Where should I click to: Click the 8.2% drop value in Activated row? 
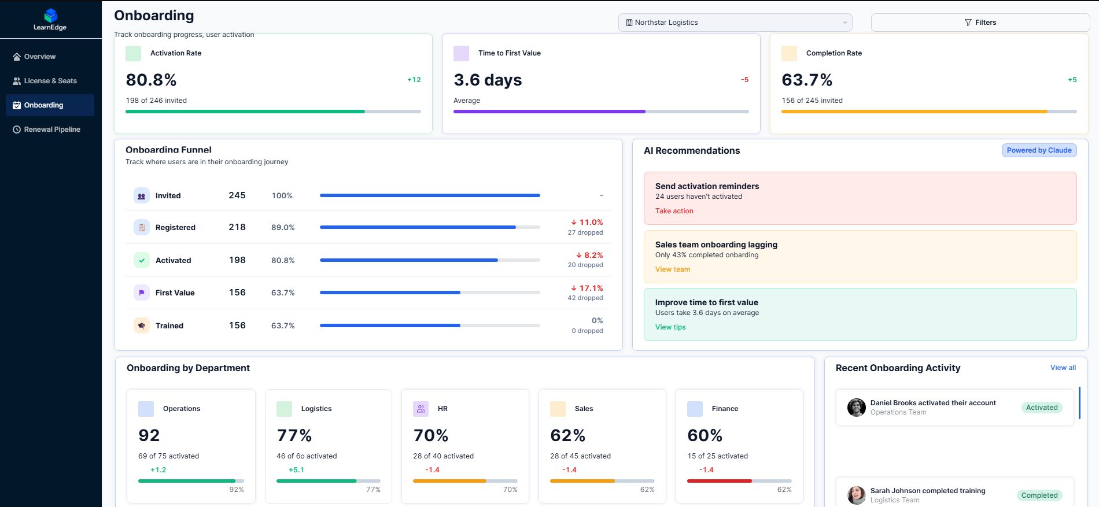click(x=589, y=255)
